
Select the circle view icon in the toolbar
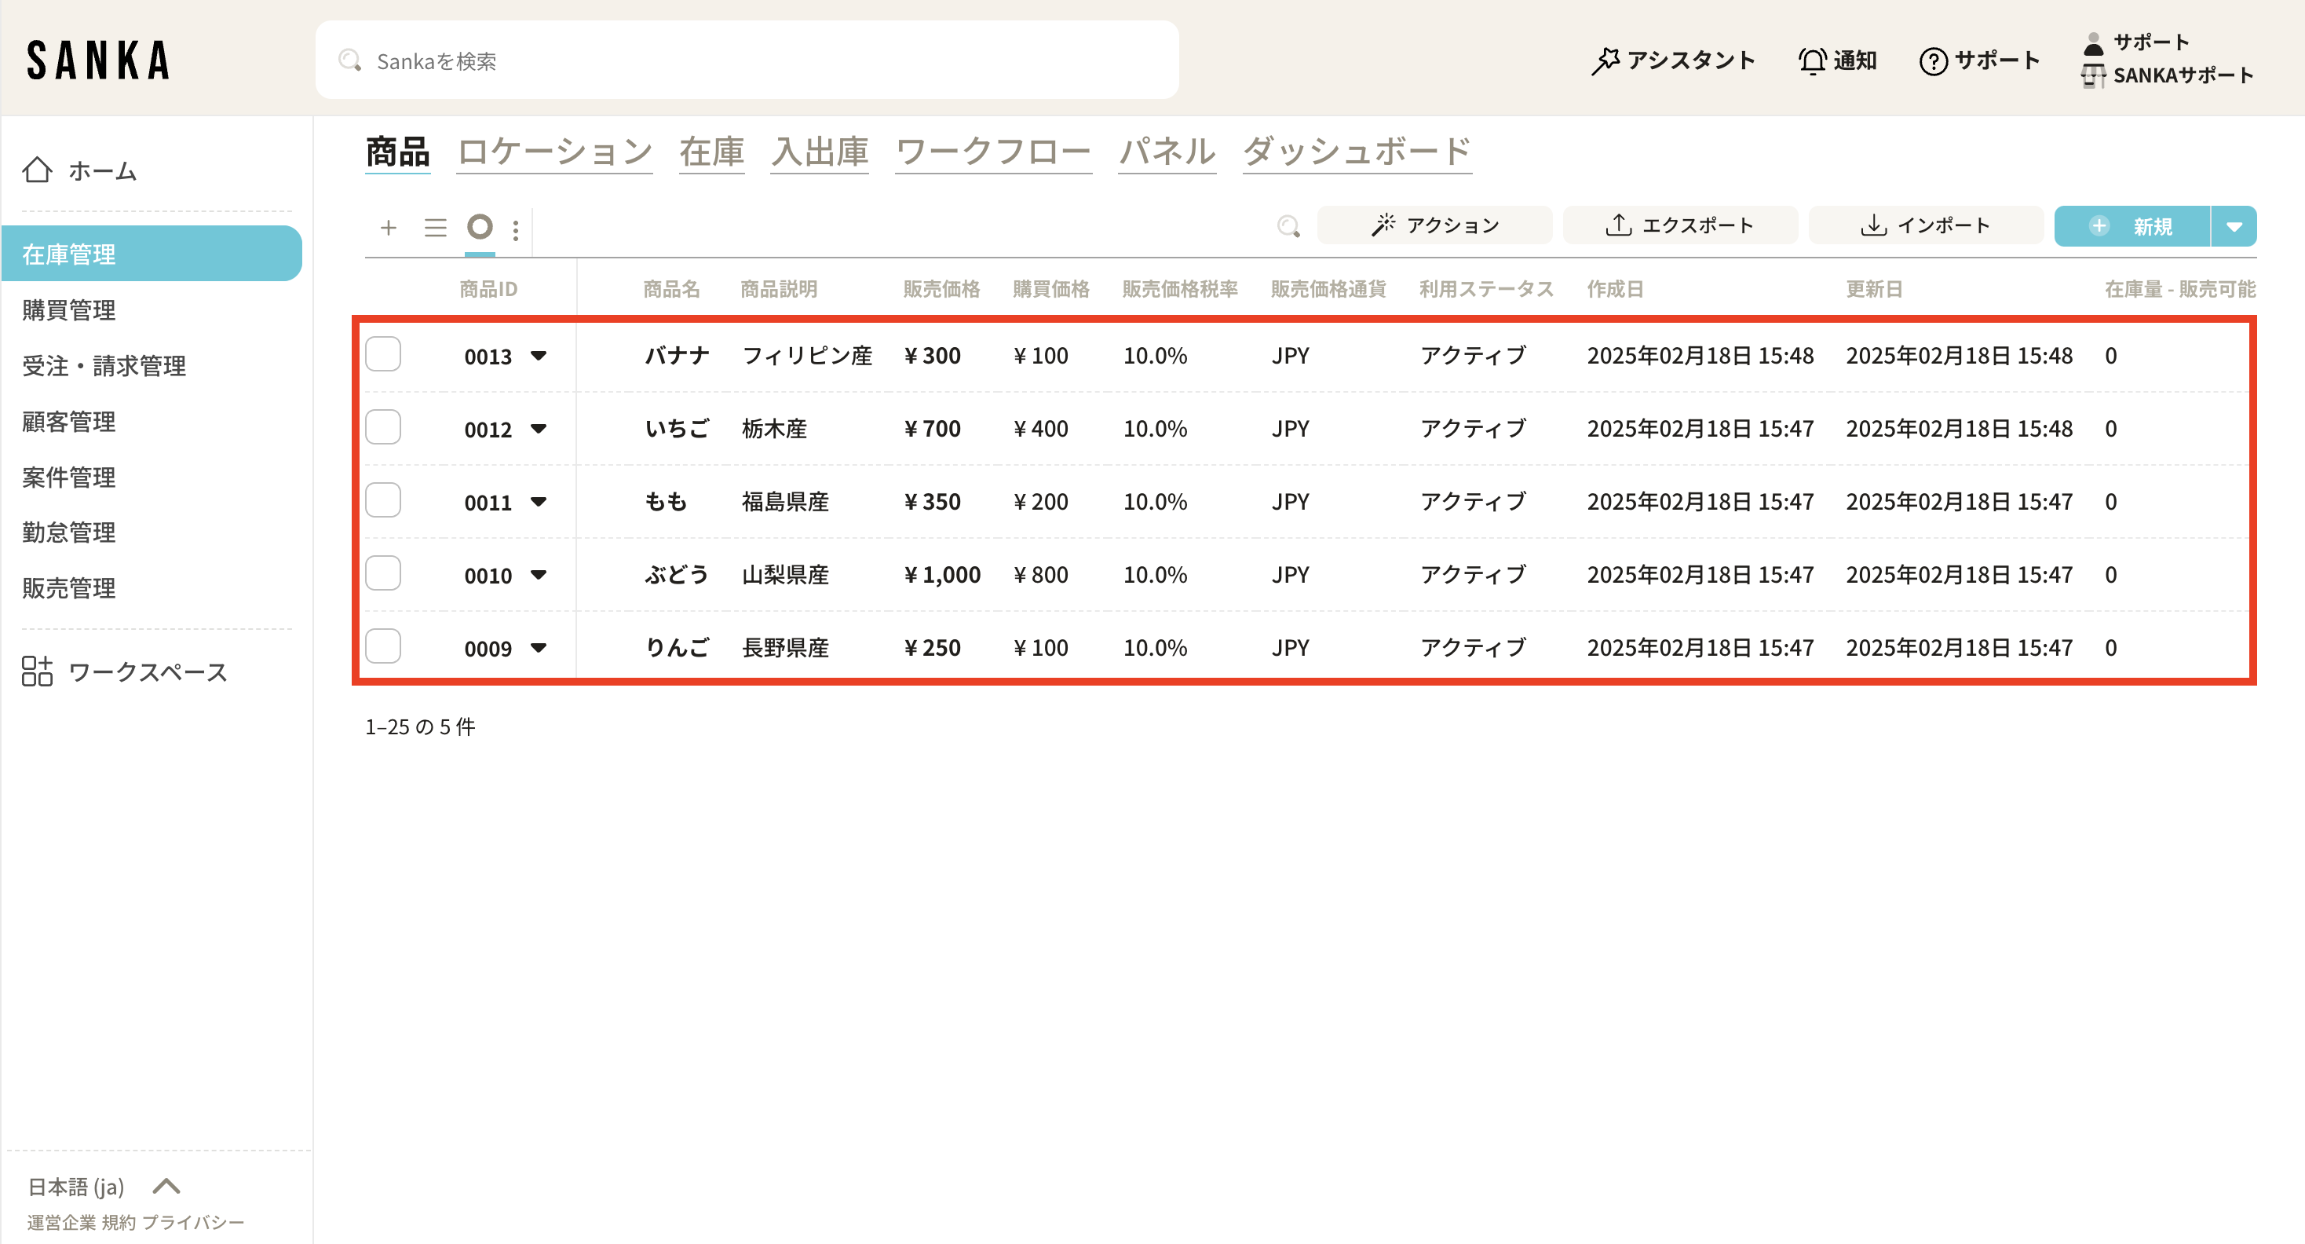point(480,226)
